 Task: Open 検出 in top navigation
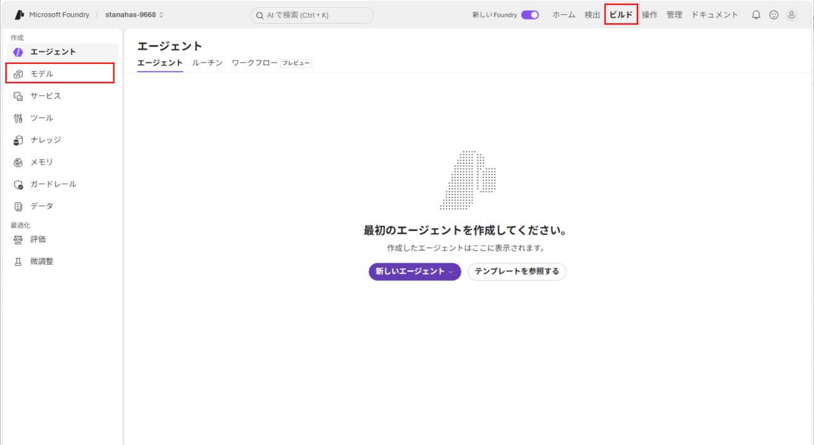click(592, 14)
